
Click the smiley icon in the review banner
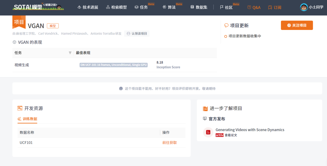121,89
